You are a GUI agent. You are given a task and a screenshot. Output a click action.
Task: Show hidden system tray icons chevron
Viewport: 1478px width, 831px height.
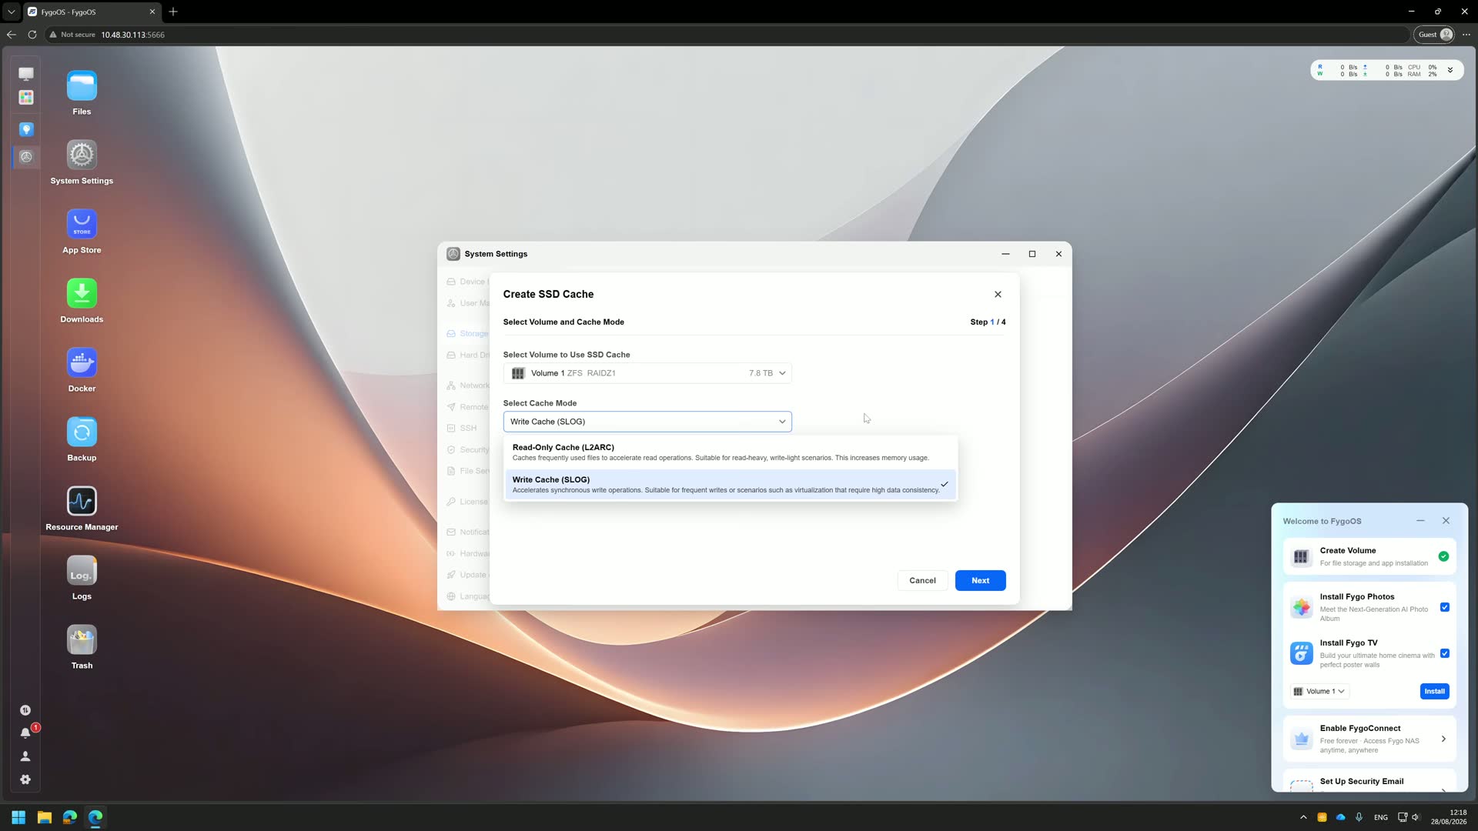click(1303, 817)
